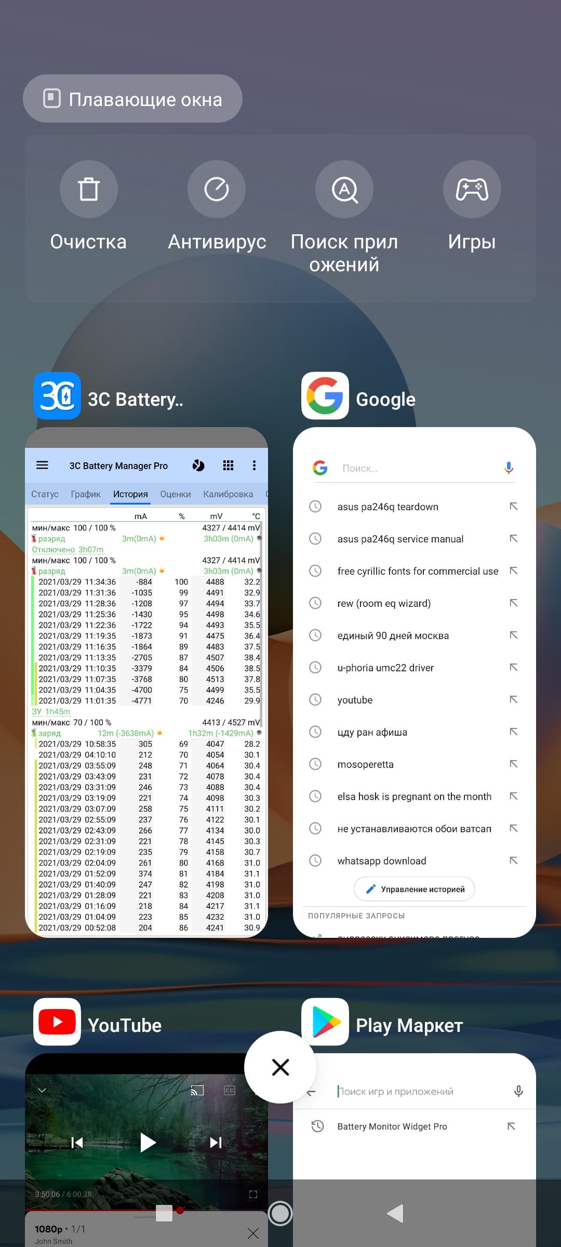Switch to Калибровка tab in 3C Battery
Screen dimensions: 561x1247
[x=228, y=494]
